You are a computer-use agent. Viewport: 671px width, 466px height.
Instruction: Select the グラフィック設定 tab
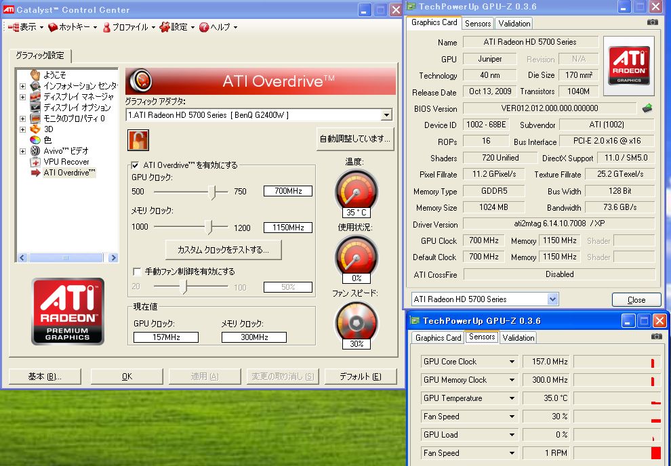click(x=40, y=55)
